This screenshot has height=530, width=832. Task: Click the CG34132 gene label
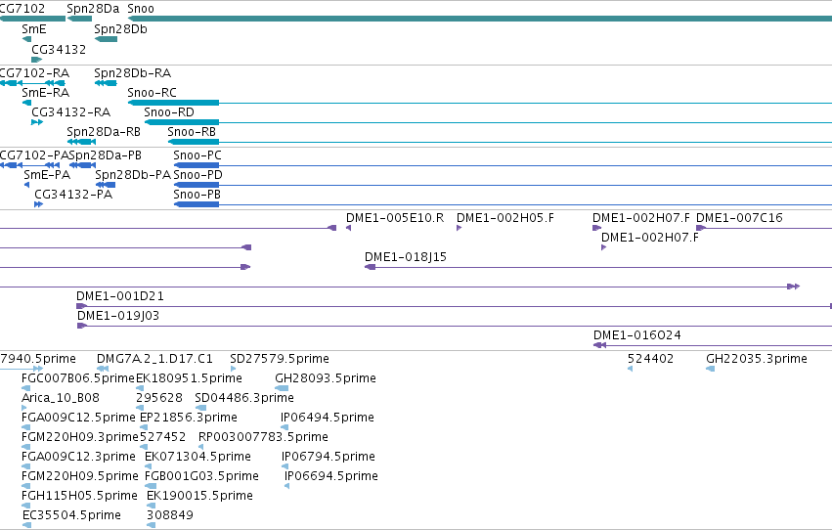click(59, 49)
